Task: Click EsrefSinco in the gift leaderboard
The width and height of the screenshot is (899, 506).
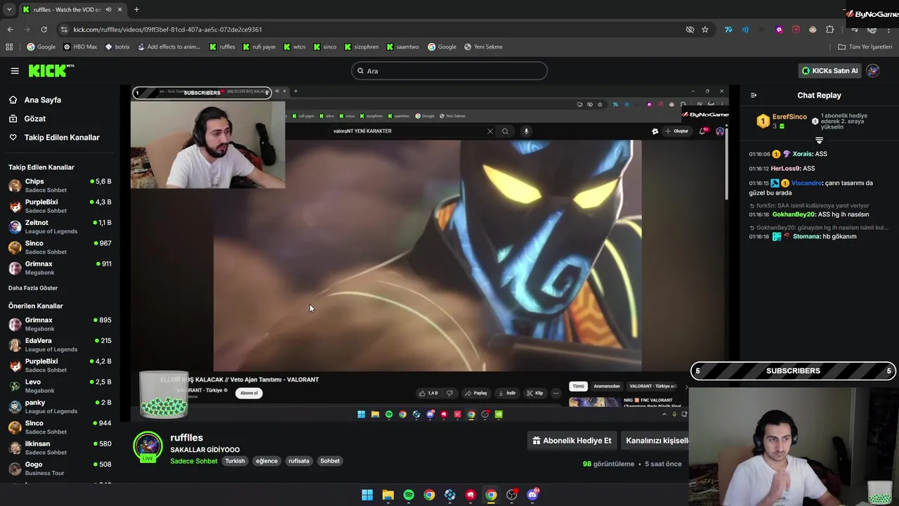Action: point(789,117)
